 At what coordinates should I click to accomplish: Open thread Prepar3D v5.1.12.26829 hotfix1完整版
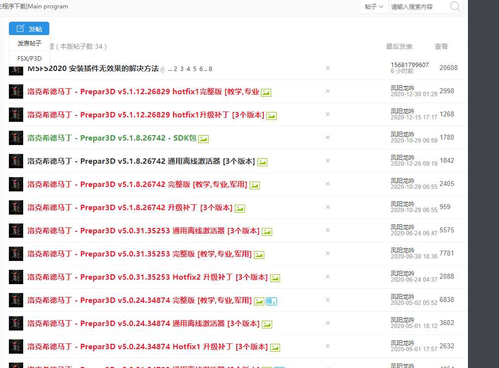[143, 92]
